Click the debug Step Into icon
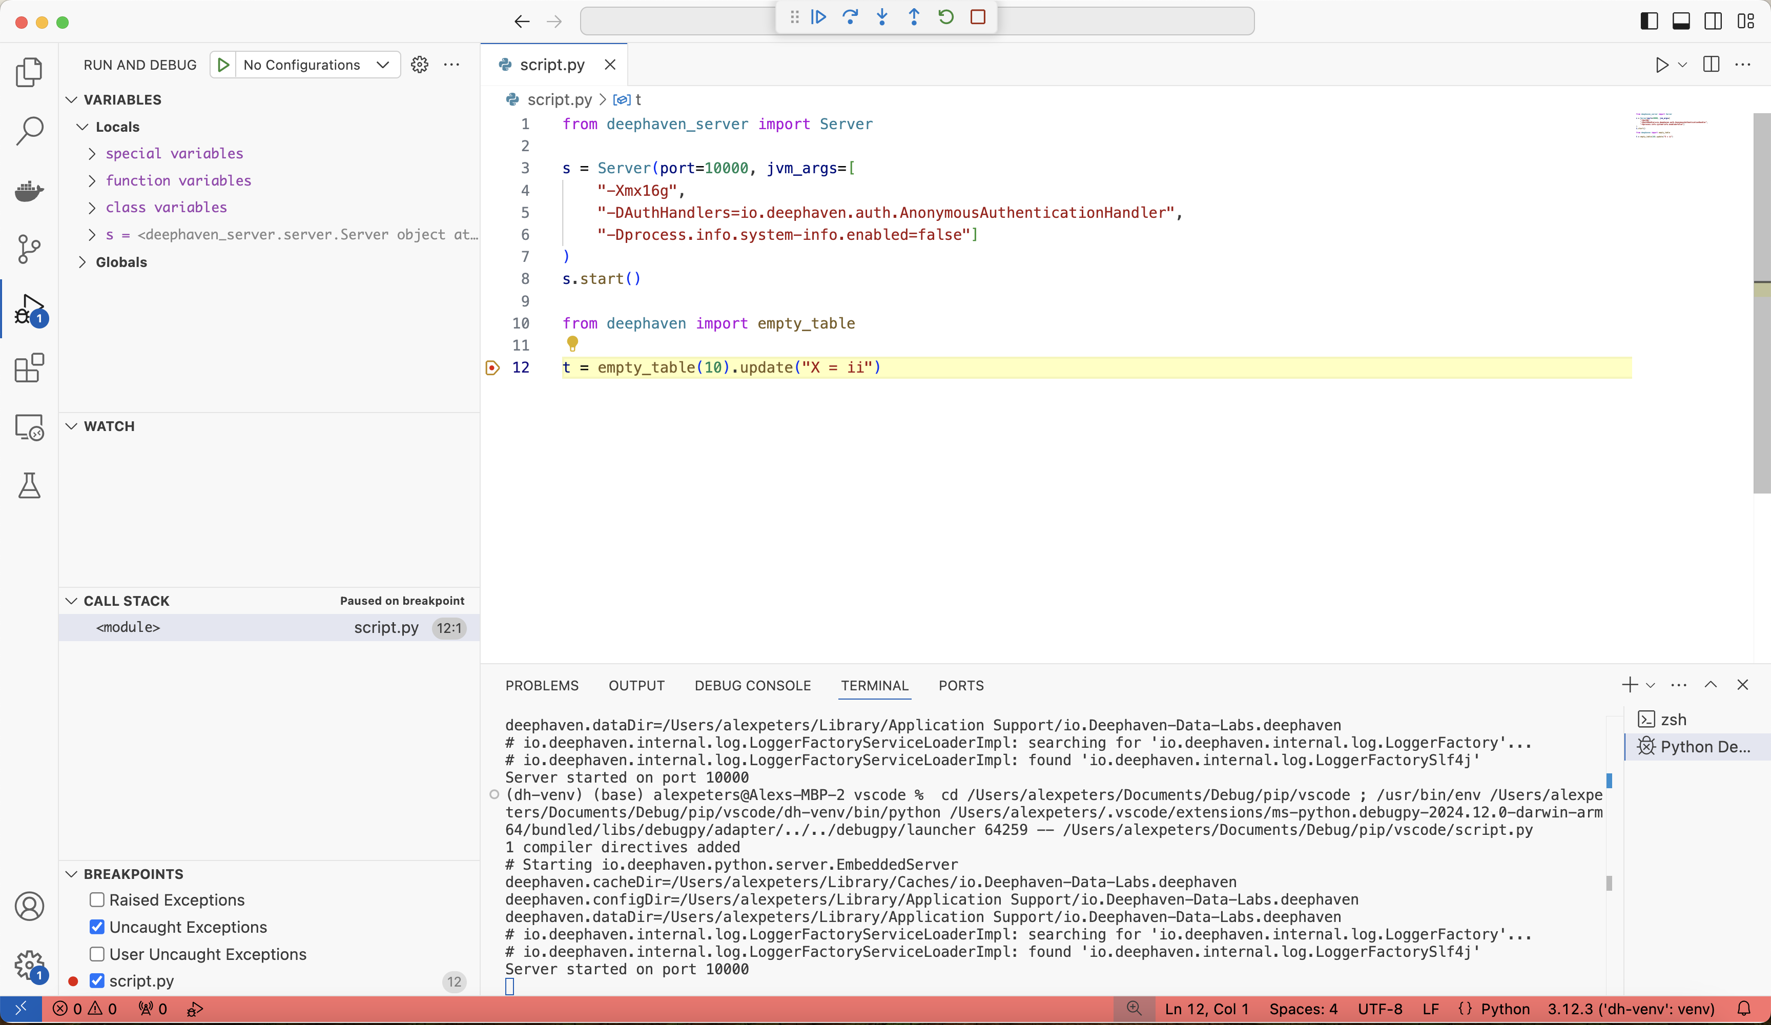Screen dimensions: 1771x1025 [x=882, y=17]
